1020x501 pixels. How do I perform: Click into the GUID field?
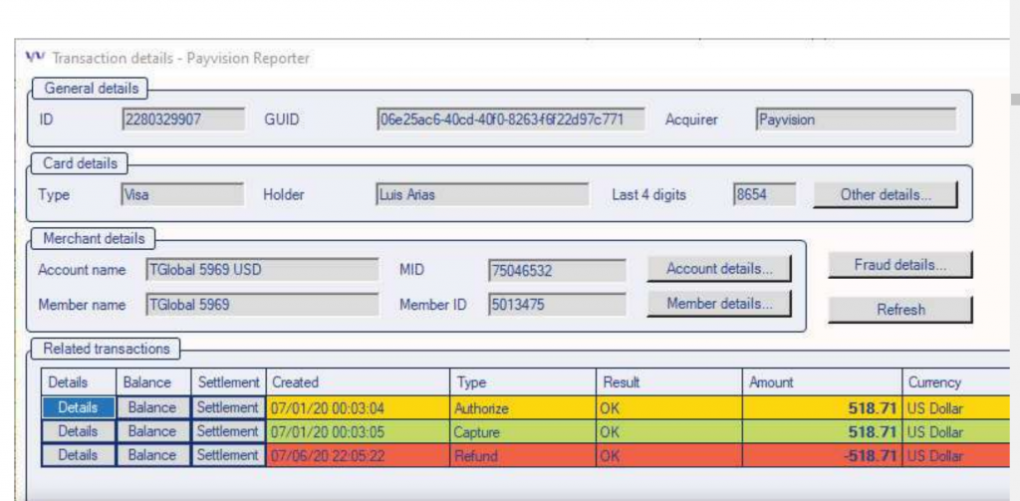tap(510, 120)
